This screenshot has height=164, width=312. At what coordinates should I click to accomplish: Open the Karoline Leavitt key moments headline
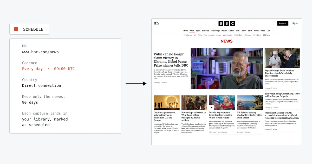tap(220, 115)
